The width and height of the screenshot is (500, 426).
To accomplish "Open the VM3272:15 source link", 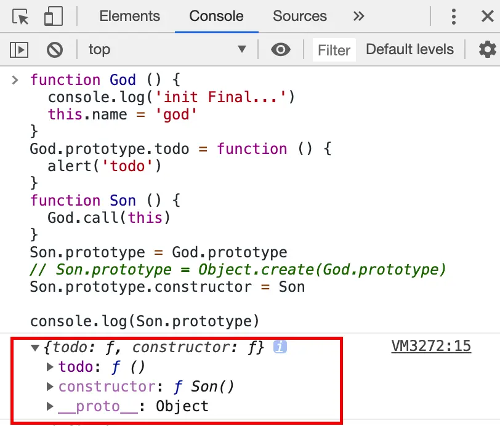I will point(431,346).
